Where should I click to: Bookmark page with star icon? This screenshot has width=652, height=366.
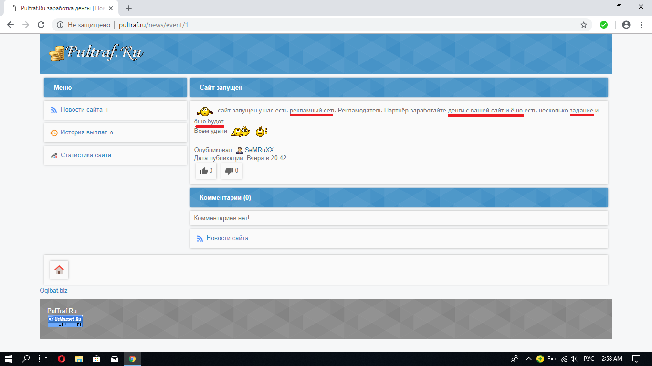[583, 25]
